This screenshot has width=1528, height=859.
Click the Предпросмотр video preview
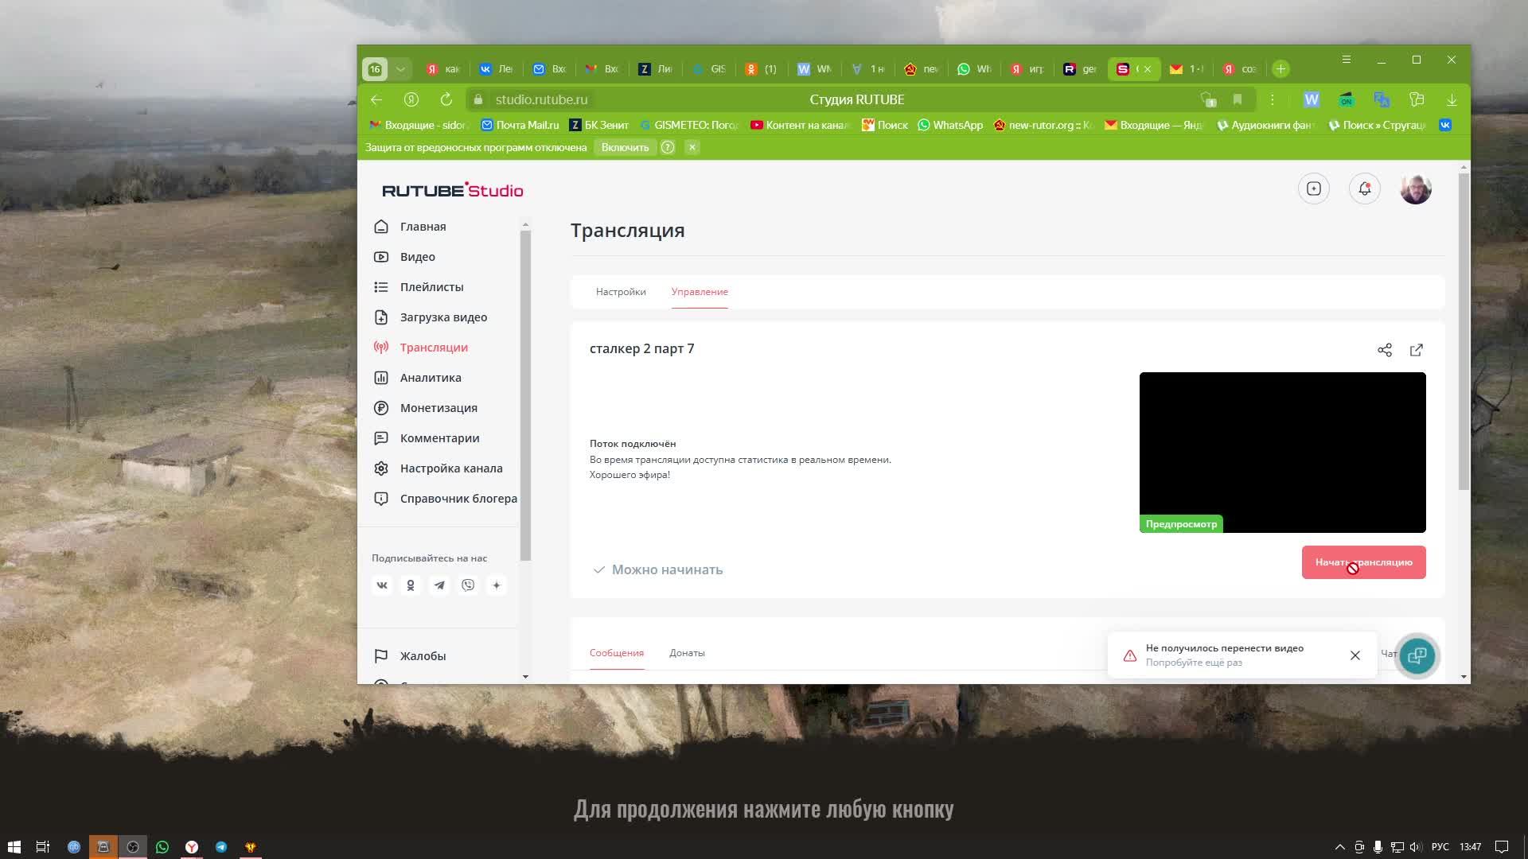(x=1282, y=452)
